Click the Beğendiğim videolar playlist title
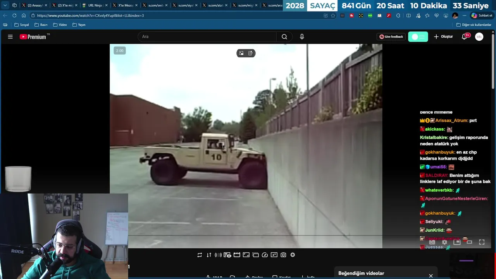 click(x=361, y=273)
